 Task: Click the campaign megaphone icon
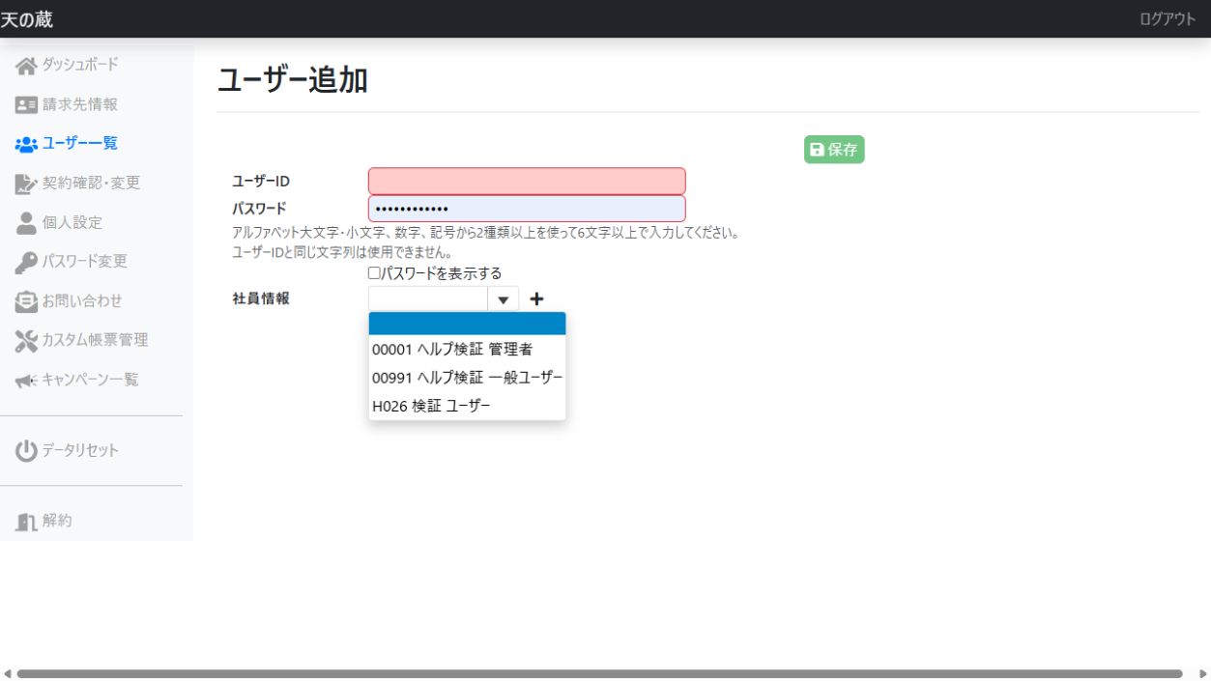[x=26, y=381]
